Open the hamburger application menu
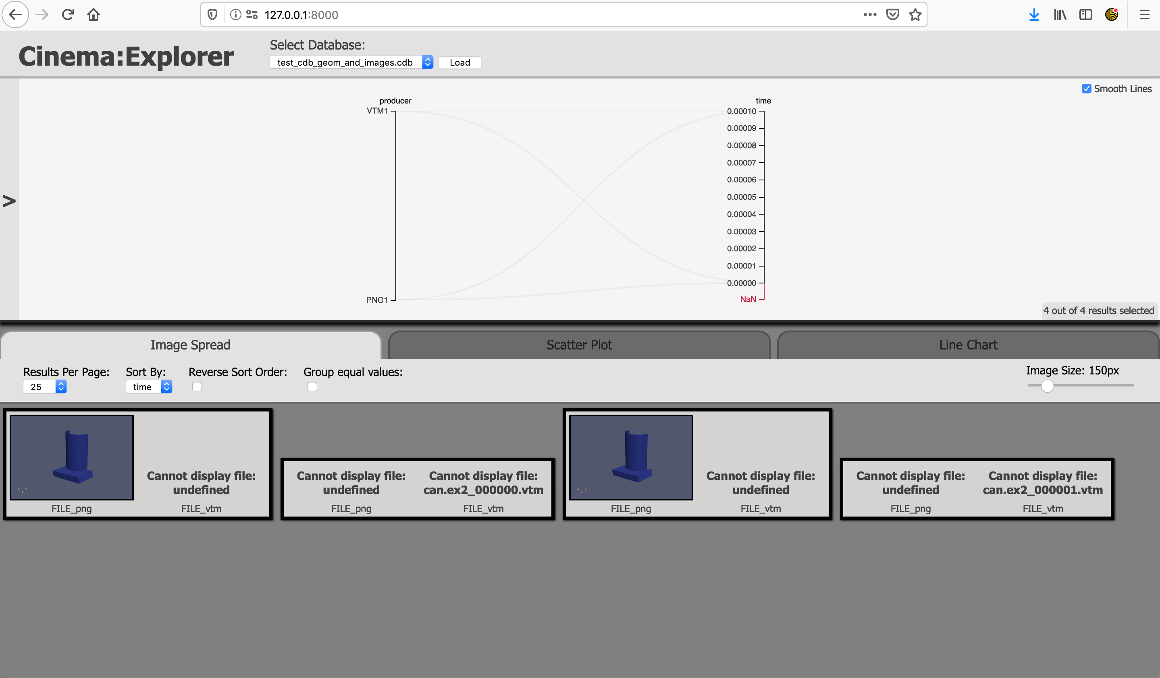Viewport: 1160px width, 678px height. (1144, 15)
